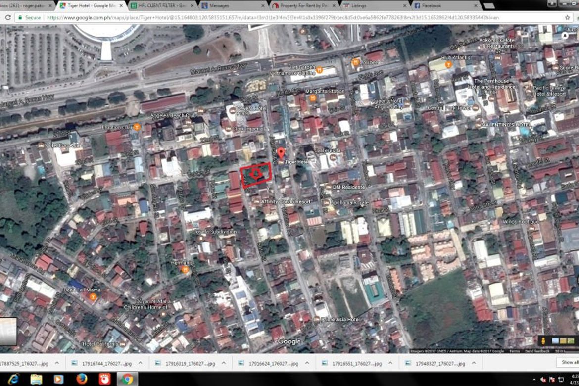The image size is (579, 386).
Task: Select the Affinity Condo Resort marker
Action: click(x=257, y=202)
